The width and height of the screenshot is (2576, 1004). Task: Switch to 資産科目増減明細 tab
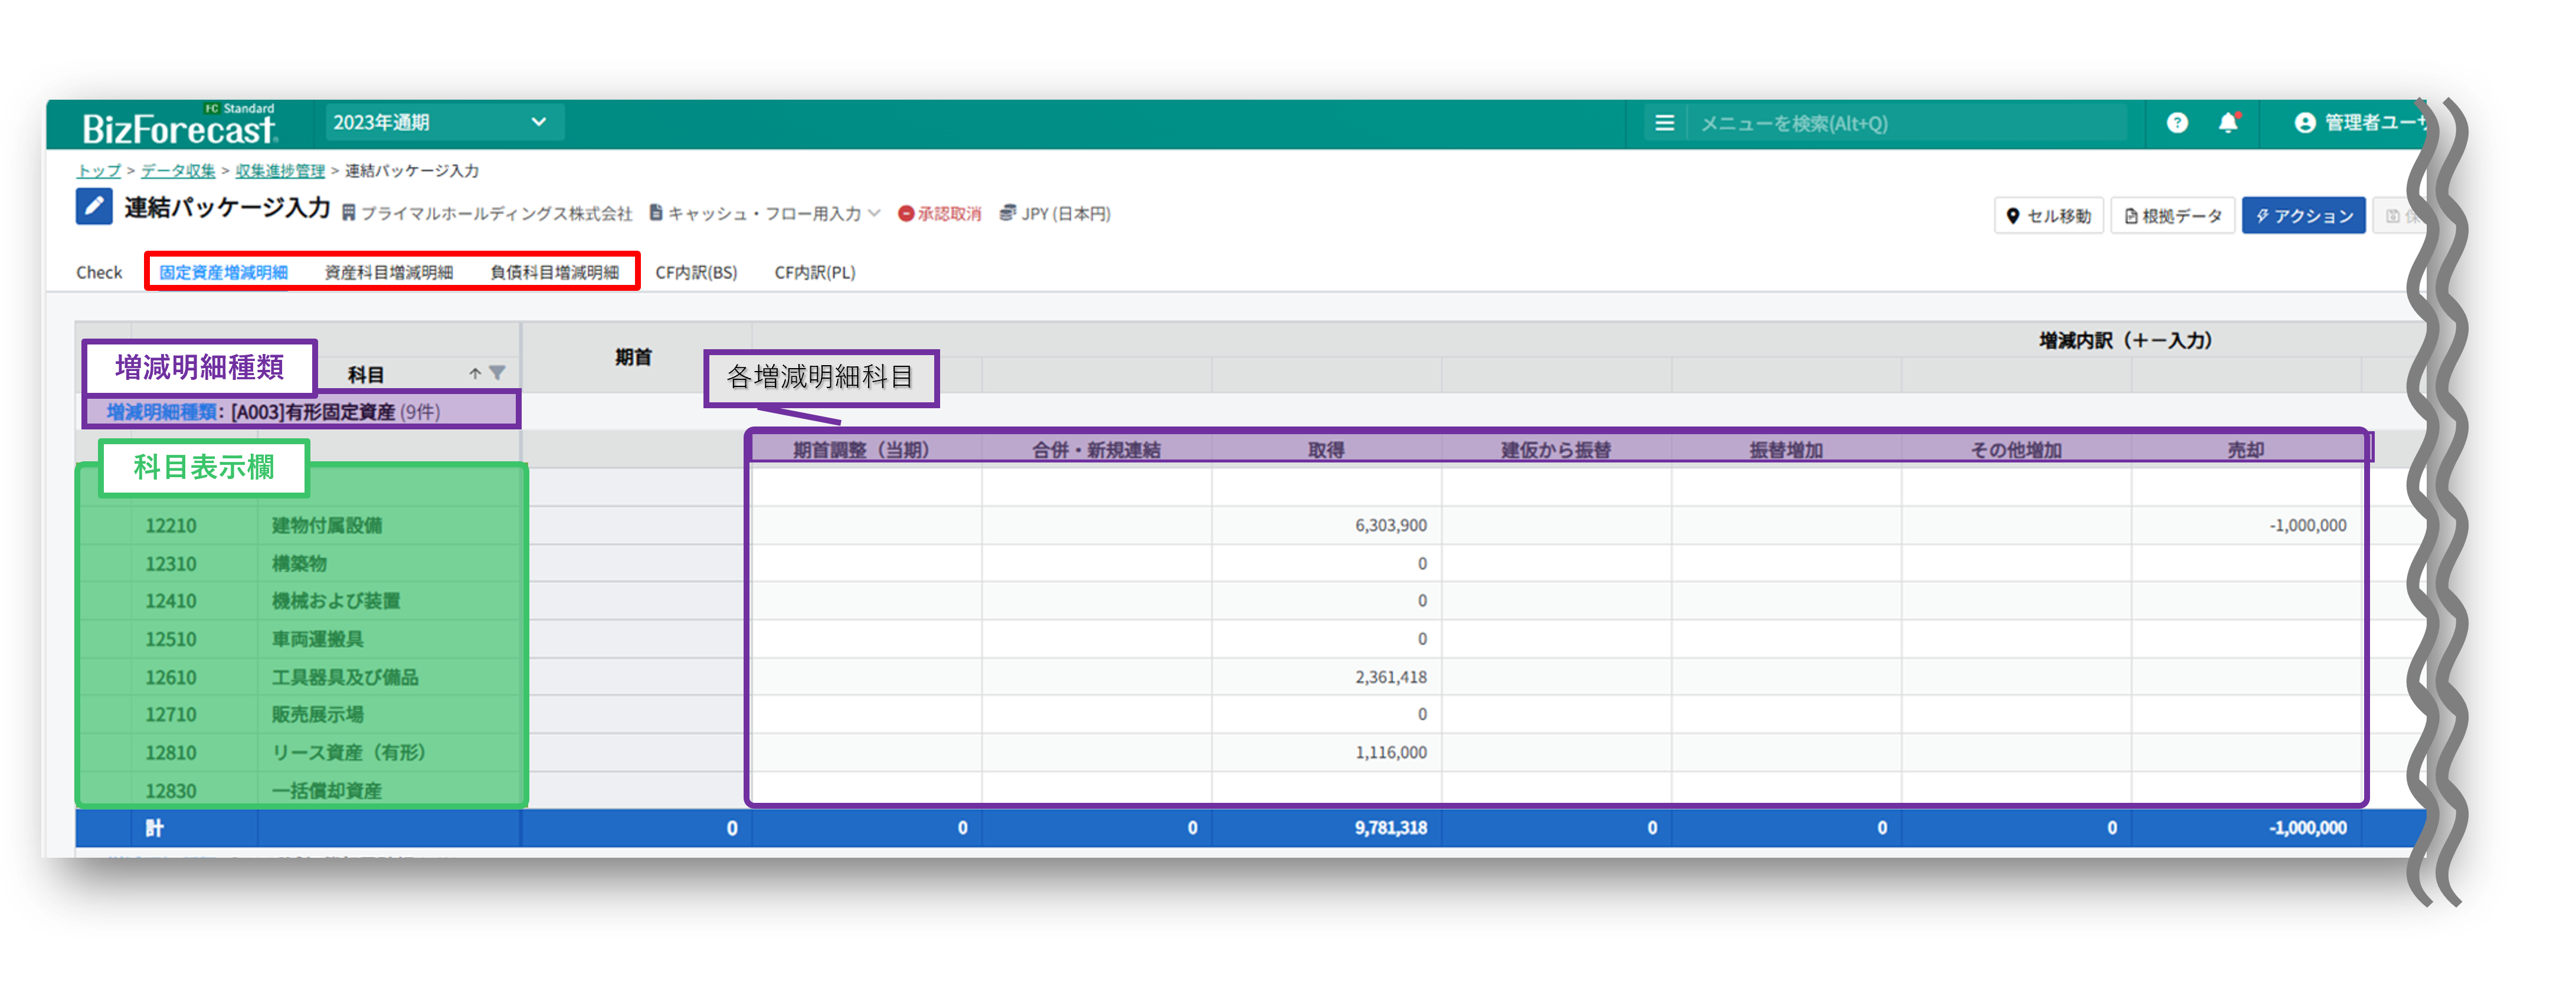pos(389,272)
